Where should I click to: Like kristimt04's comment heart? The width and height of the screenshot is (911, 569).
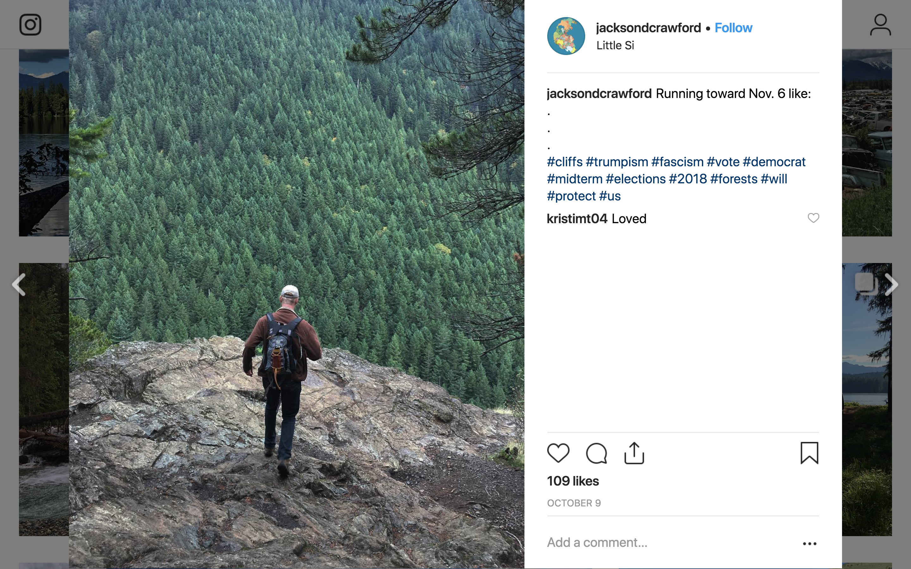tap(813, 218)
